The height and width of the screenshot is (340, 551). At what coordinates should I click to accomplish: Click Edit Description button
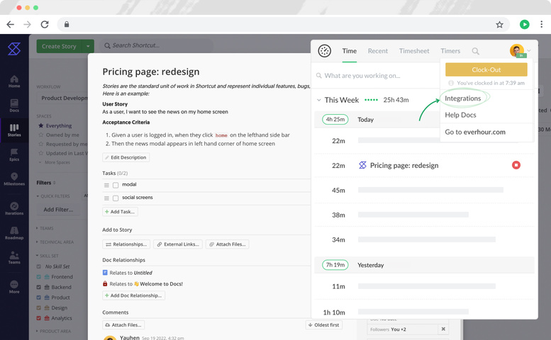pyautogui.click(x=126, y=157)
